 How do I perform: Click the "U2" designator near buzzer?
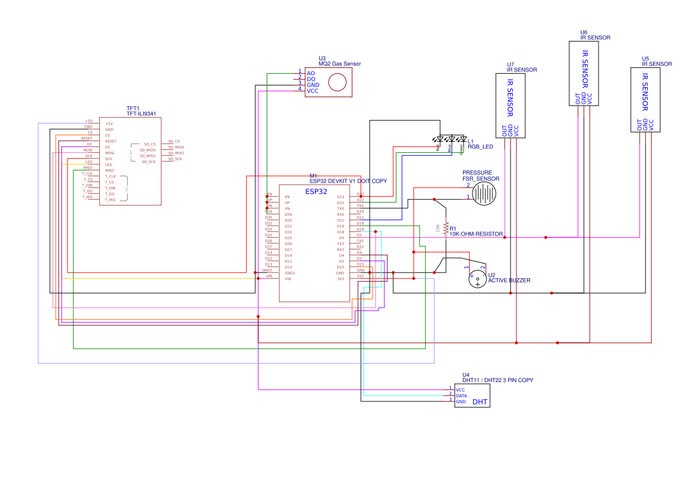[492, 275]
